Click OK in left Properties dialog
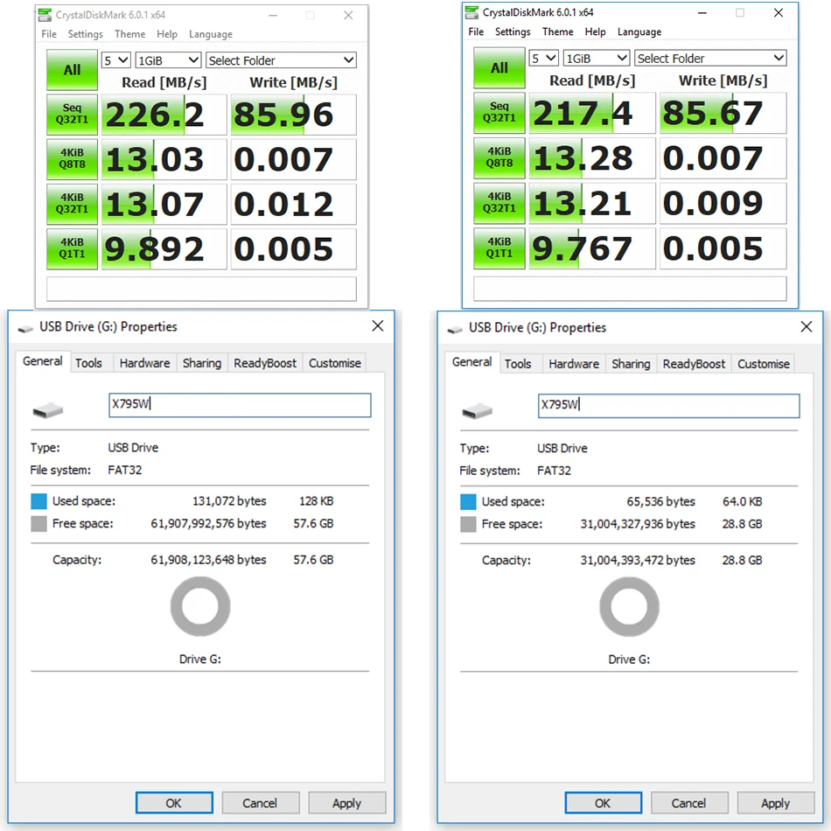The image size is (831, 831). pyautogui.click(x=174, y=803)
